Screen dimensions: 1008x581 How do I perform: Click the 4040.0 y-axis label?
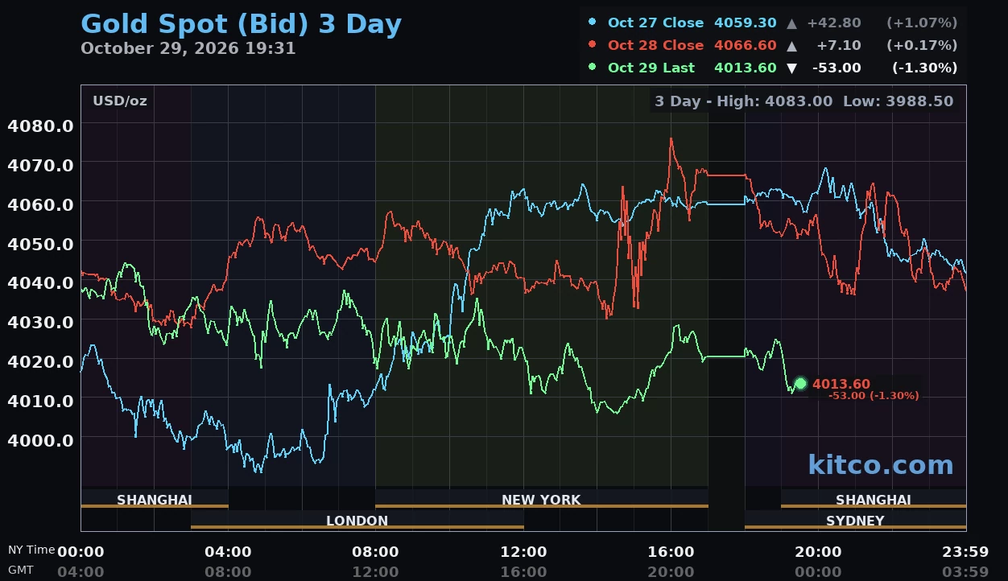tap(40, 283)
